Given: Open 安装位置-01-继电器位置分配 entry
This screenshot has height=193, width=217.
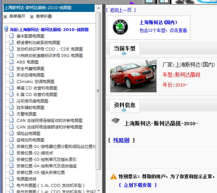Looking at the screenshot, I should (56, 146).
